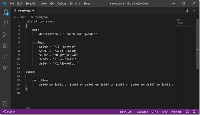Click line number 16 in gutter

[x=18, y=85]
